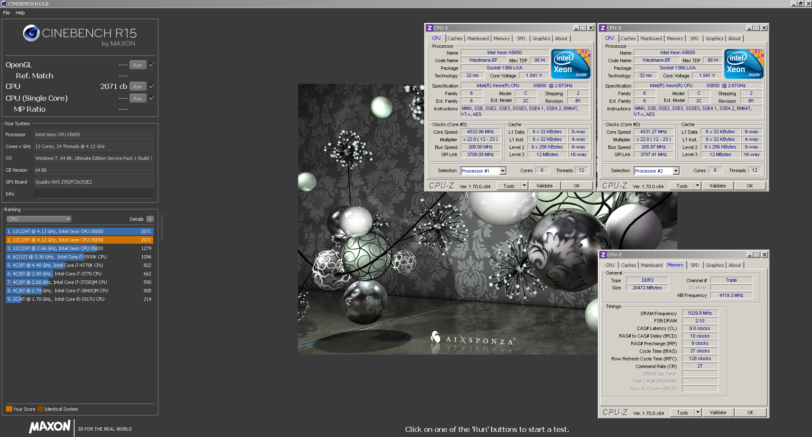Select ranking entry Core i7-3770 CPU

click(x=80, y=274)
